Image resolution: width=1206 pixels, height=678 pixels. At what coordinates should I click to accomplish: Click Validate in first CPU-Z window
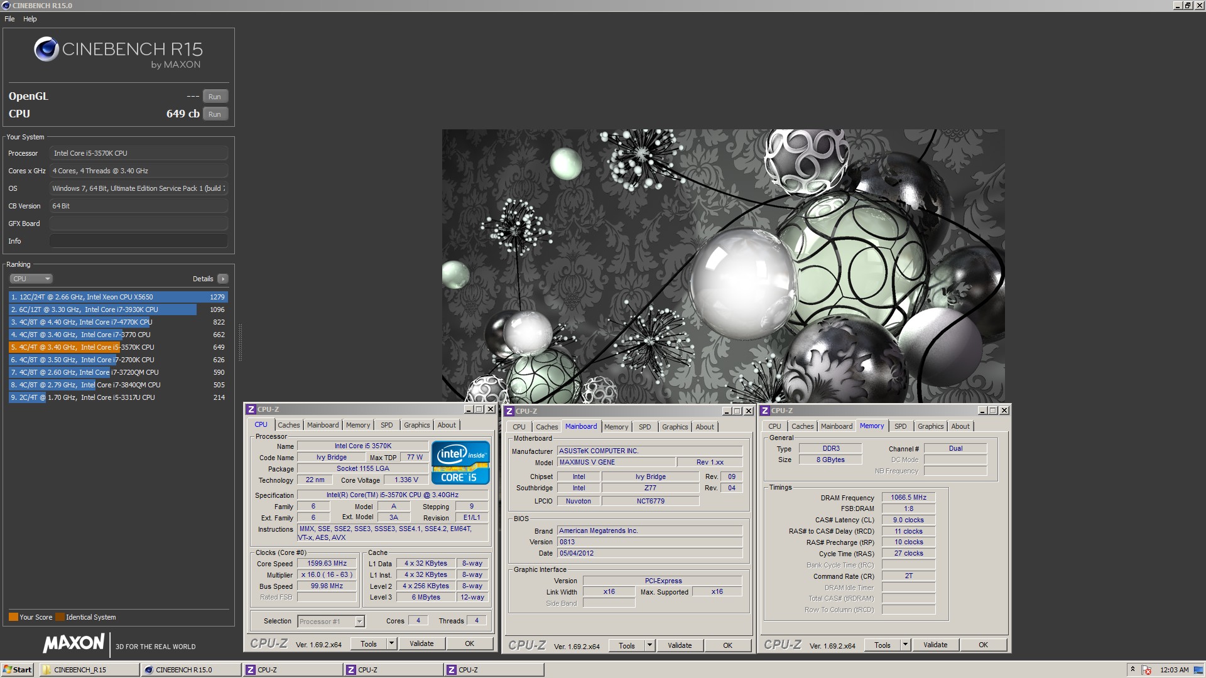[421, 644]
